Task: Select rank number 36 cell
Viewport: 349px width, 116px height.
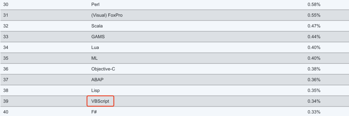Action: point(6,69)
